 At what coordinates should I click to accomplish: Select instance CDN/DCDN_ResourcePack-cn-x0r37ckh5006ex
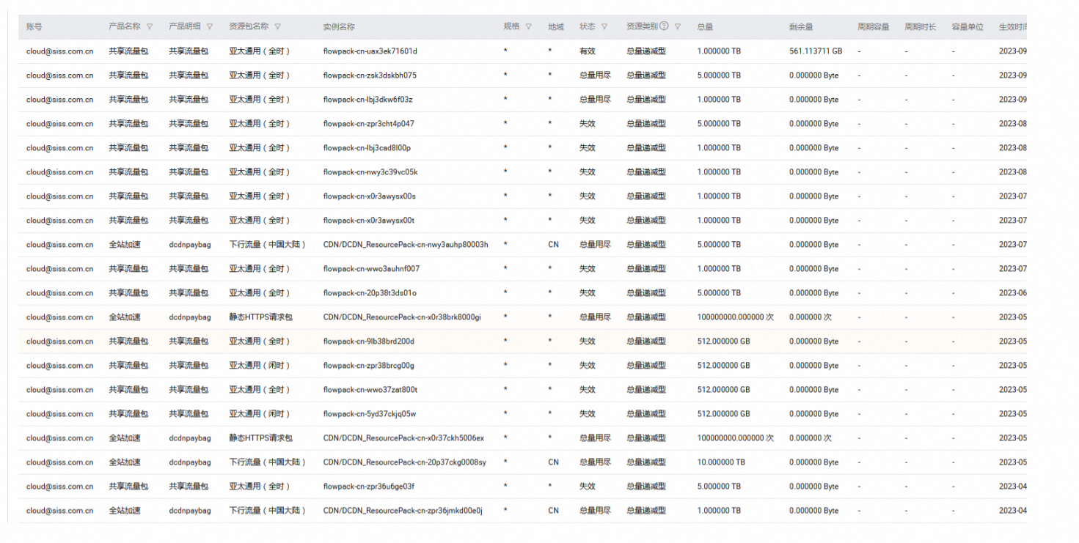pyautogui.click(x=403, y=438)
